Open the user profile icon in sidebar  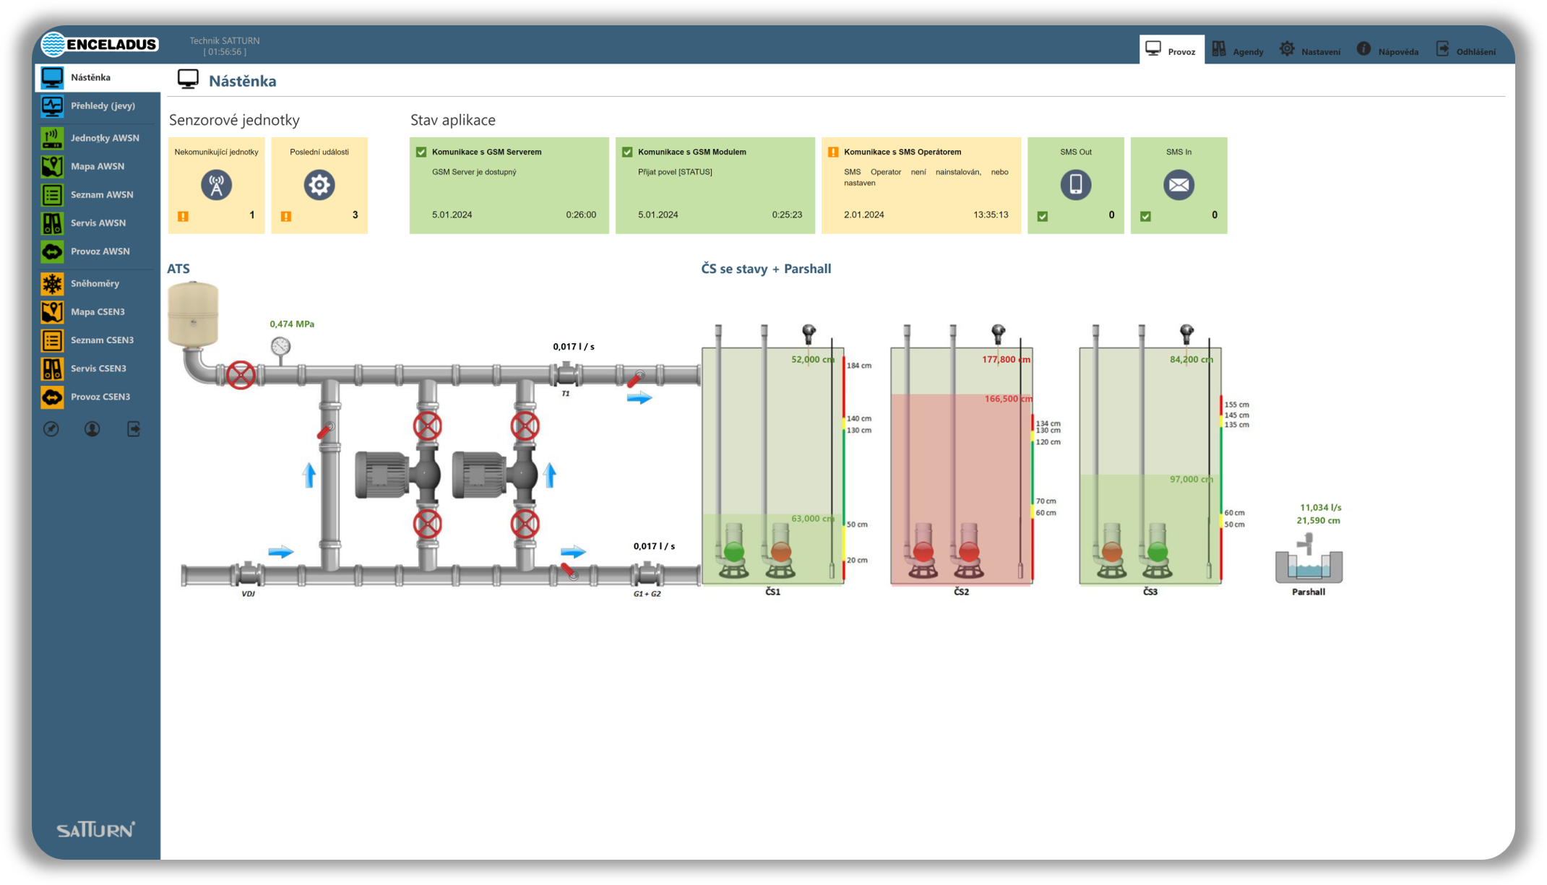tap(92, 429)
